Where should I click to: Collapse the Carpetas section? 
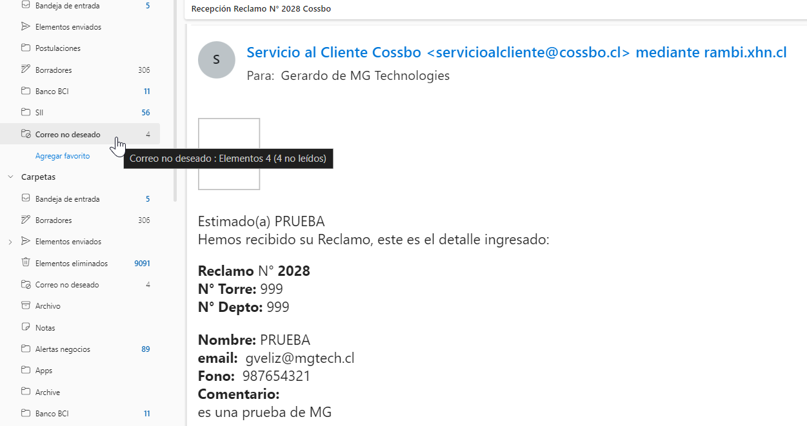click(9, 177)
